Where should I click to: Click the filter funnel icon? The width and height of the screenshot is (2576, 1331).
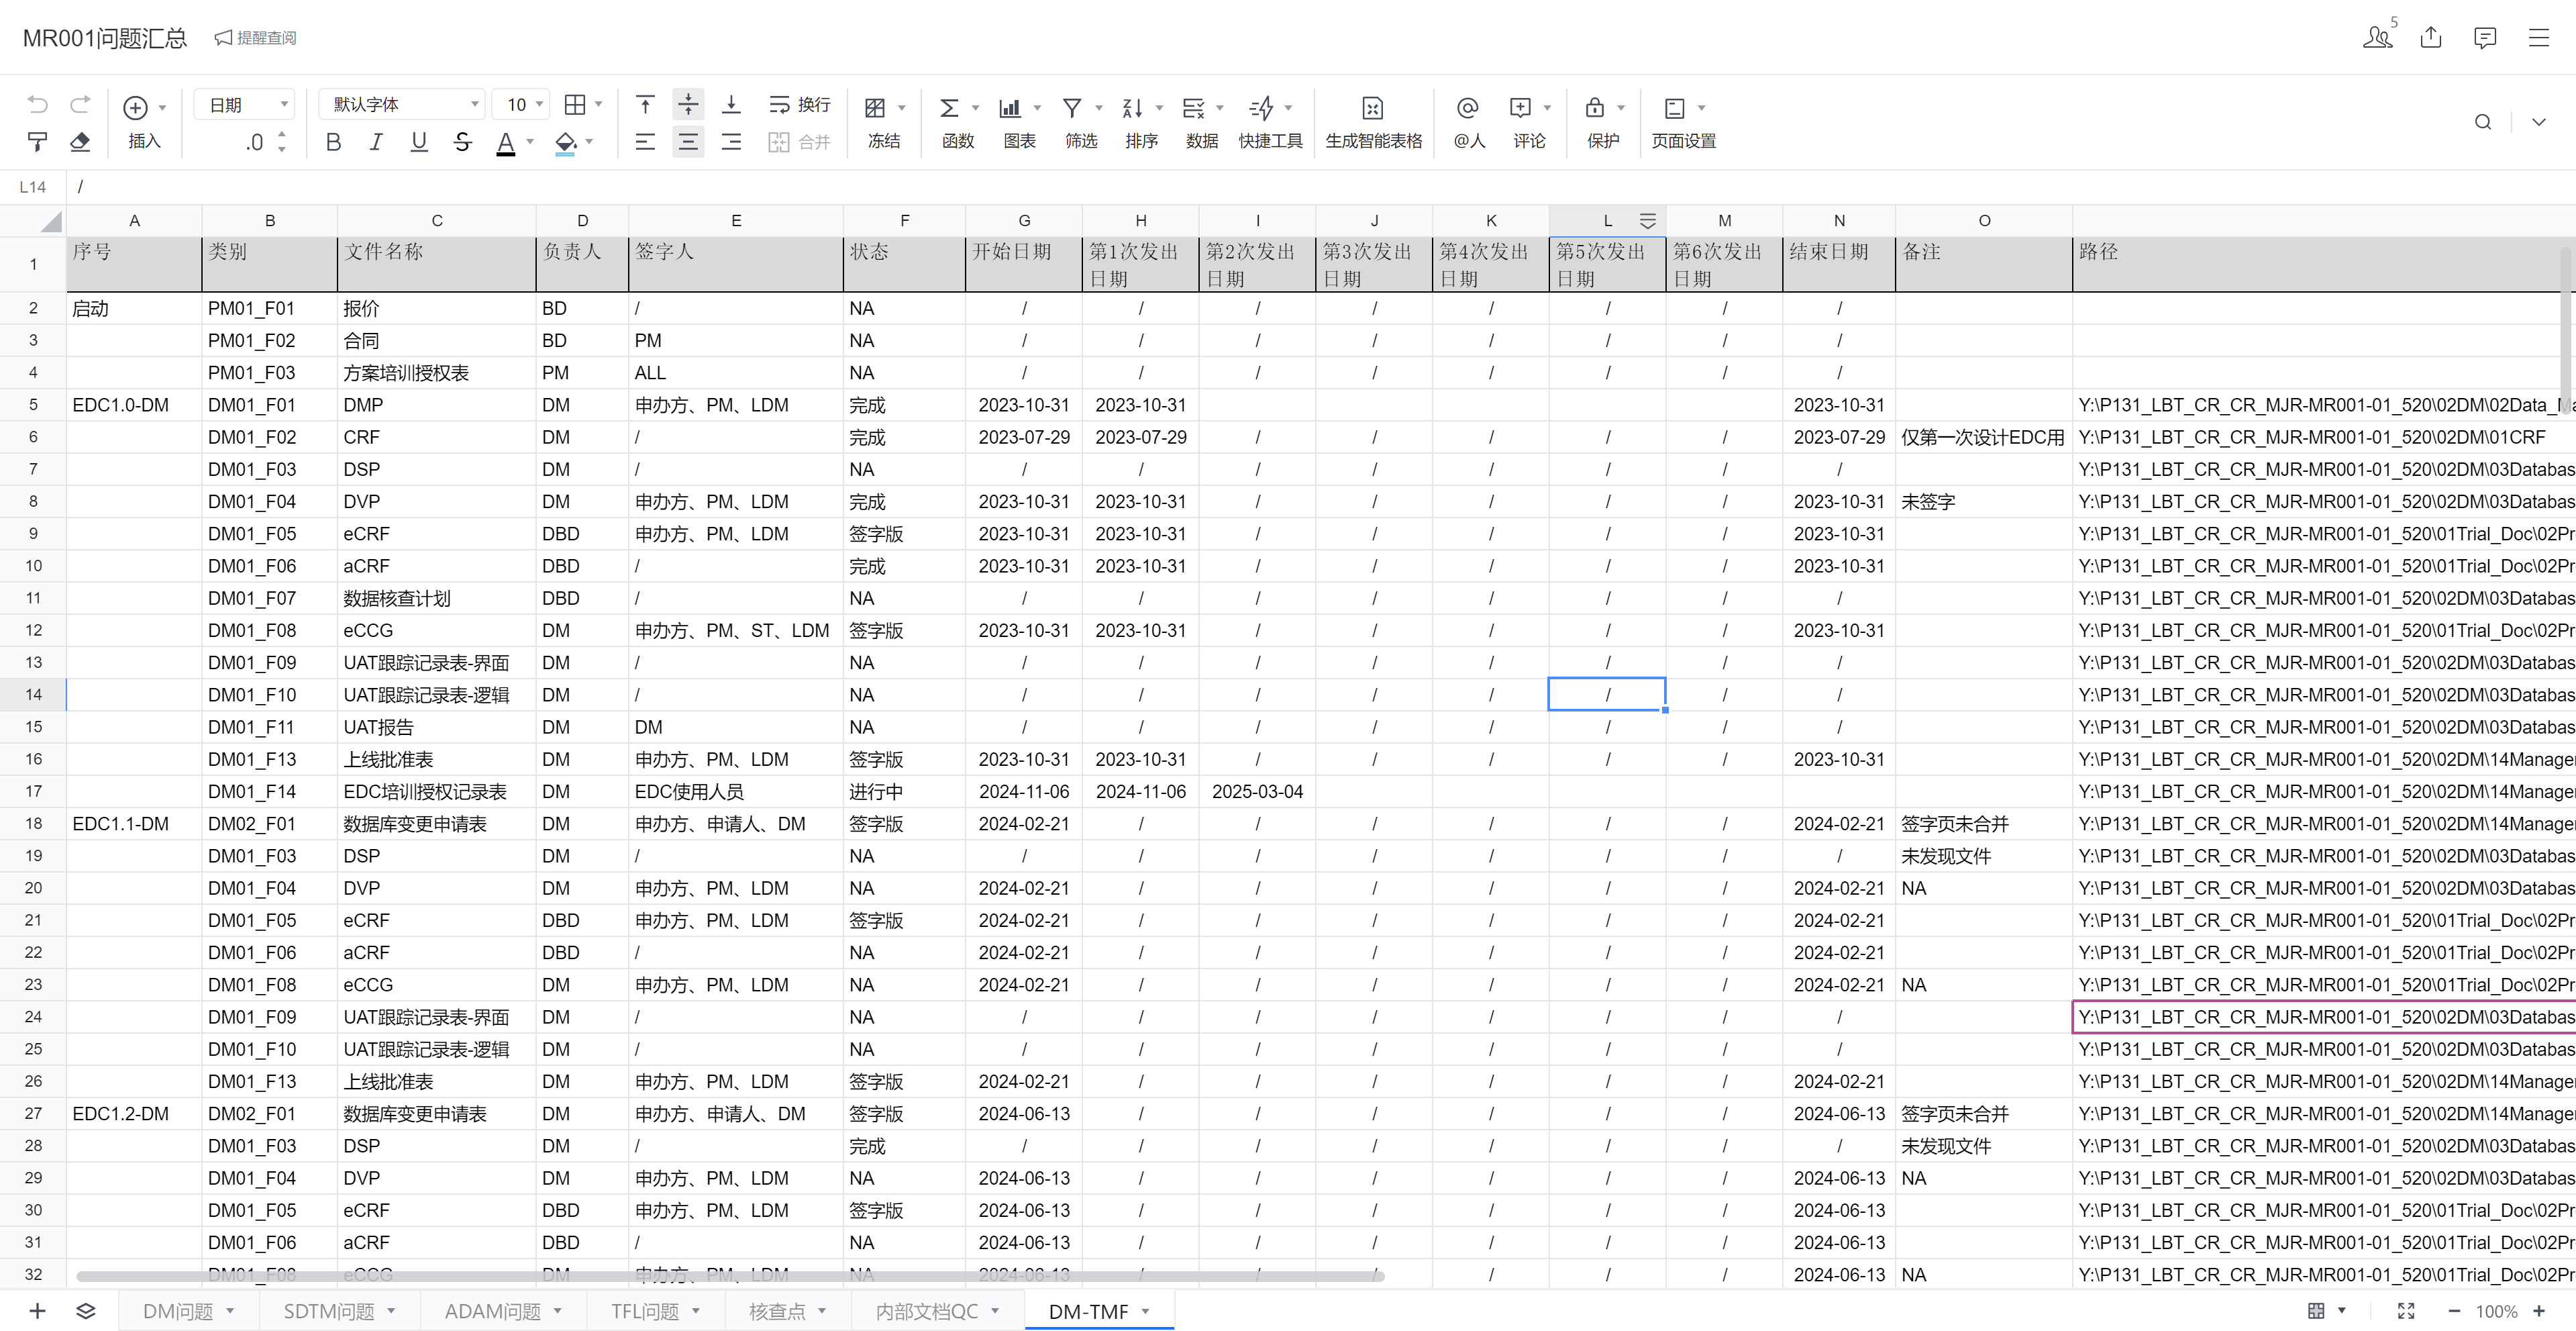tap(1072, 107)
